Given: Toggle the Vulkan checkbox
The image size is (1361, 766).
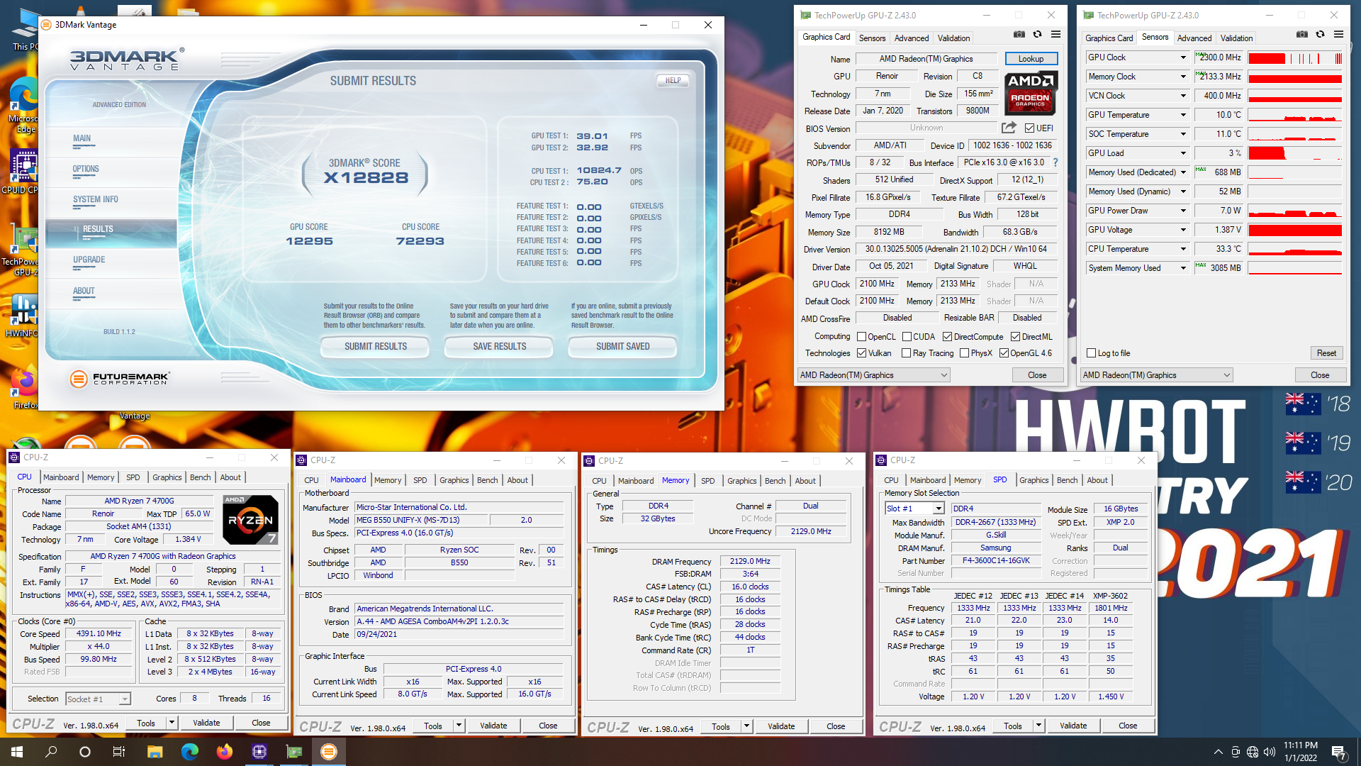Looking at the screenshot, I should pyautogui.click(x=861, y=353).
